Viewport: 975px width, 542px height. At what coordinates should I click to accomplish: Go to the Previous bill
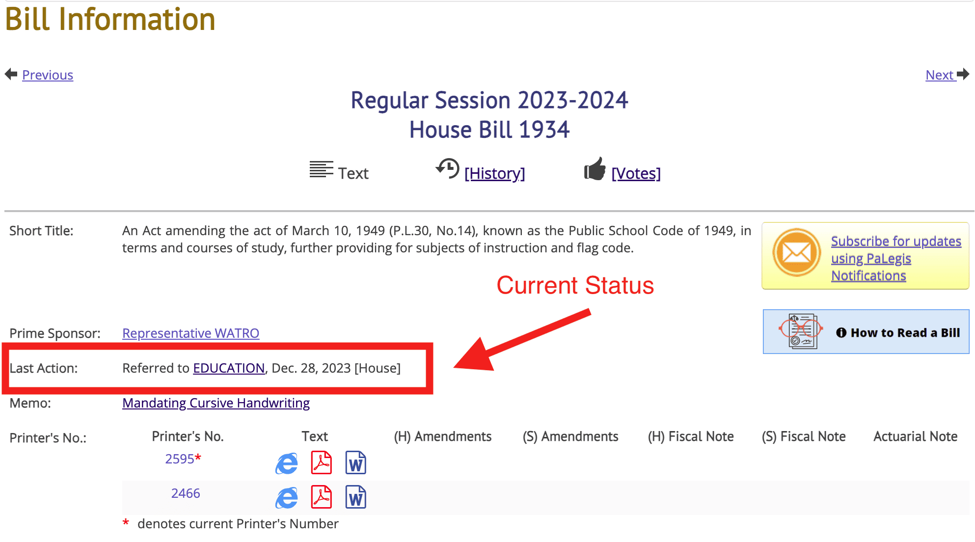click(x=48, y=75)
